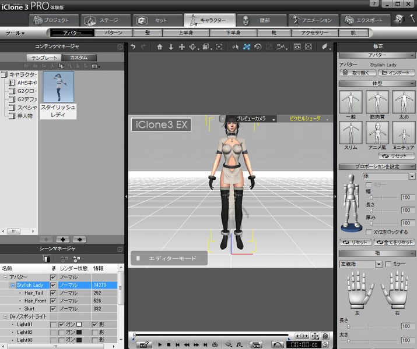The image size is (417, 349).
Task: Click the body type リセット button
Action: pos(396,156)
